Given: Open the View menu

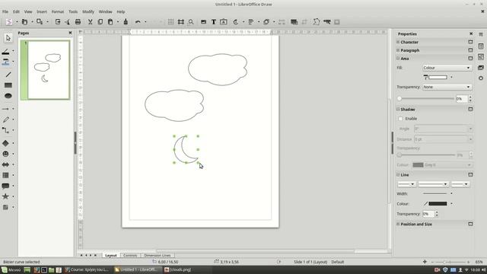Looking at the screenshot, I should 28,11.
